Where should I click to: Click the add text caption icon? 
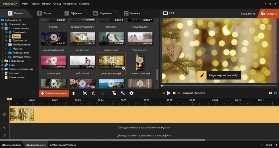114,93
